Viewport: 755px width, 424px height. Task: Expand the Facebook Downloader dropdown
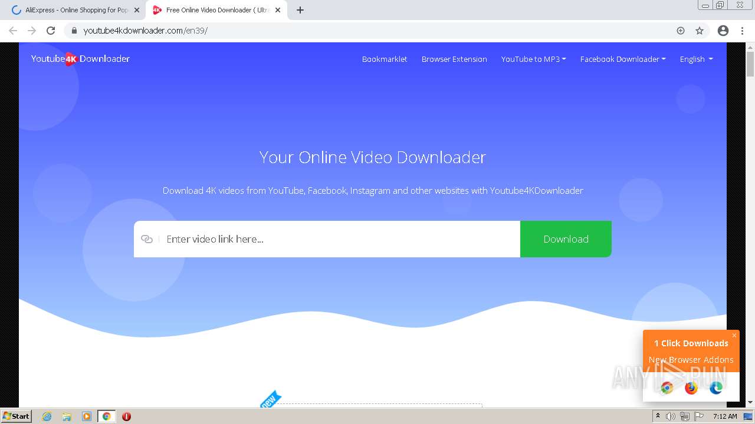pos(623,59)
